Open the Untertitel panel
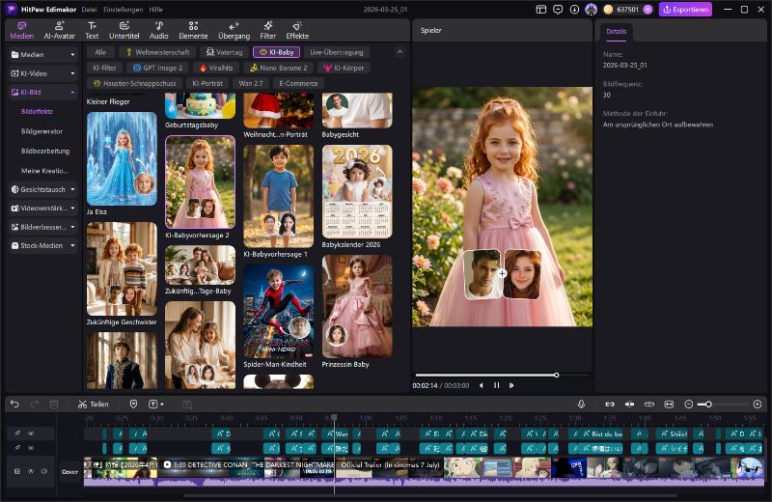Image resolution: width=772 pixels, height=502 pixels. coord(124,30)
